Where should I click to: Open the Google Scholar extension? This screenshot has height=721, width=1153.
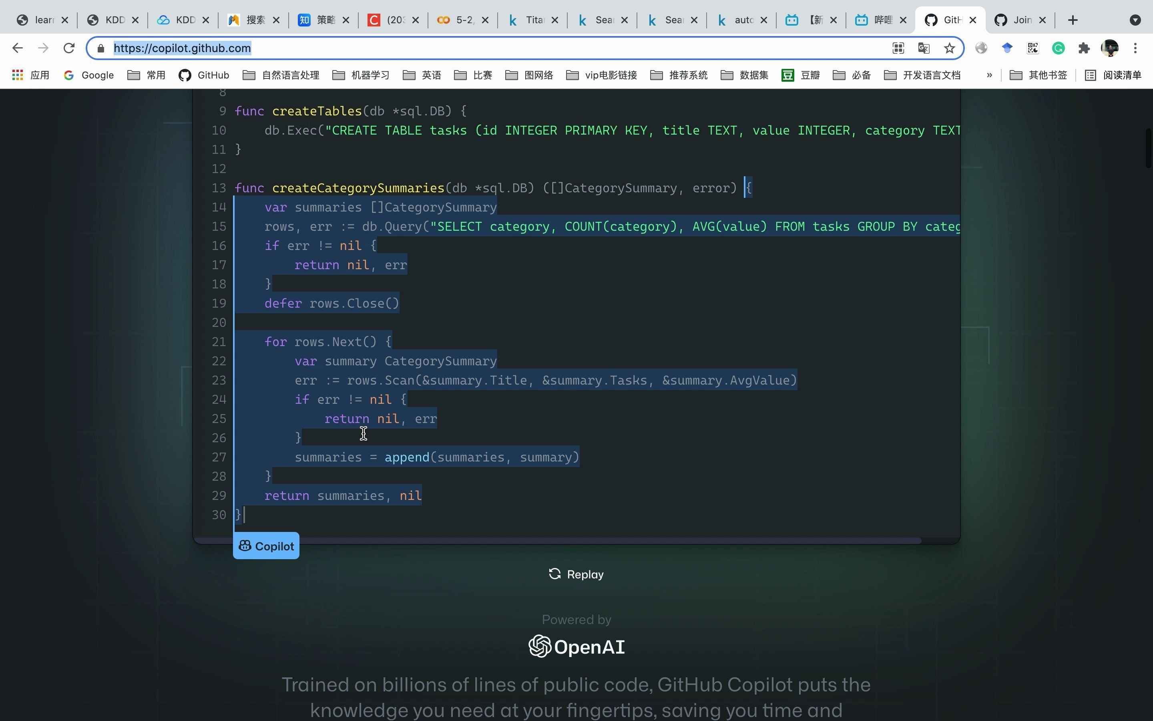tap(1007, 48)
